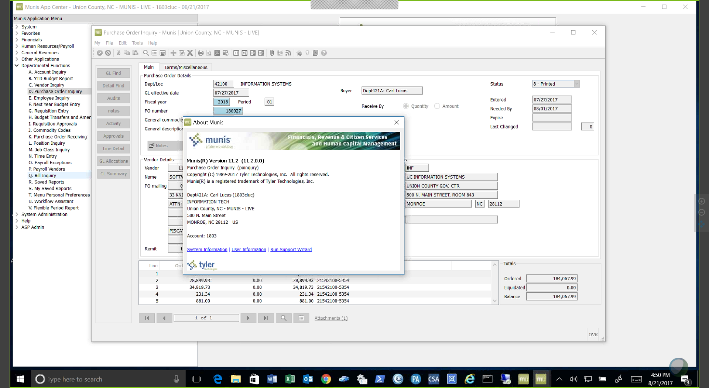Open Excel from the Windows taskbar

pyautogui.click(x=290, y=379)
